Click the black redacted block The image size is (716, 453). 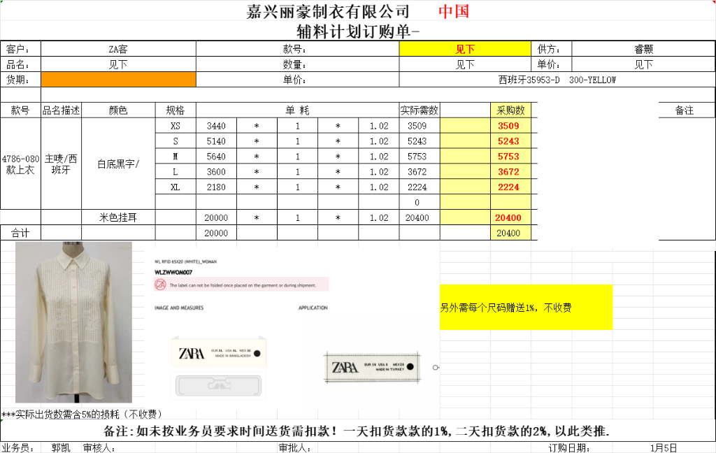click(598, 171)
